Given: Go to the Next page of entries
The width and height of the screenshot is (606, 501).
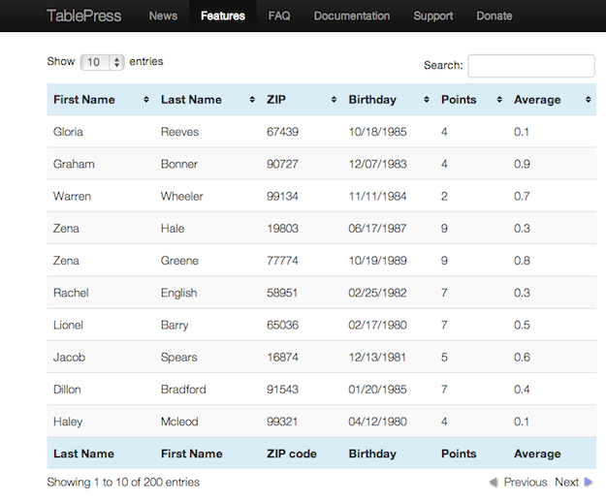Looking at the screenshot, I should 566,482.
